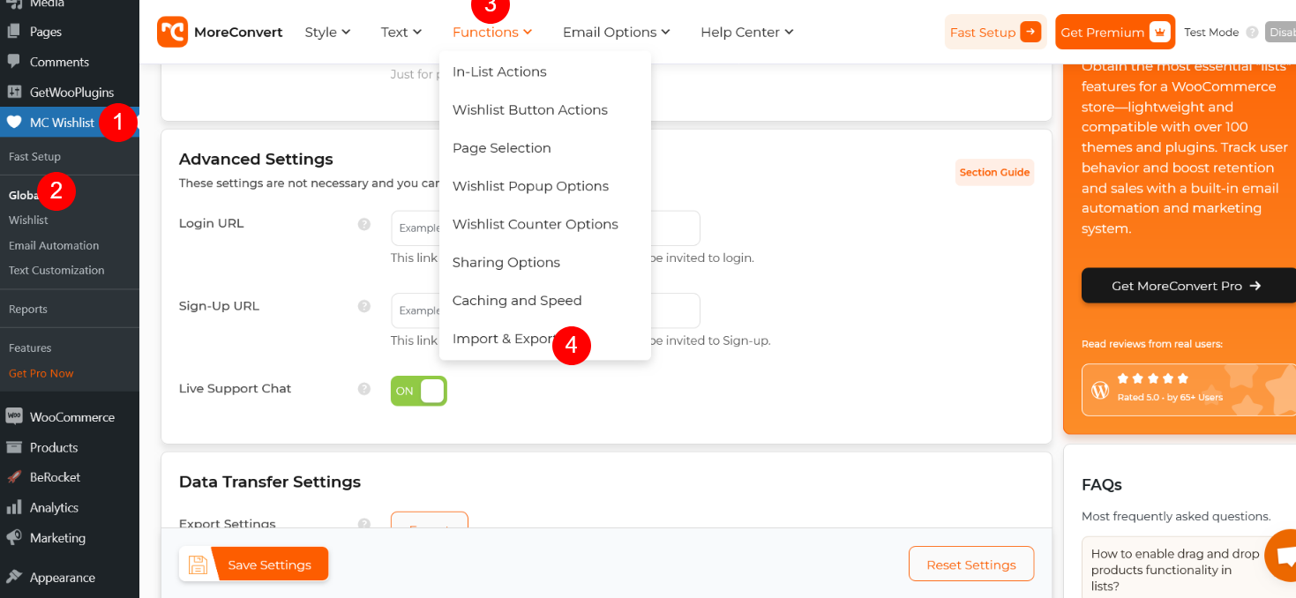Save the settings with Save Settings
This screenshot has height=598, width=1296.
(254, 564)
